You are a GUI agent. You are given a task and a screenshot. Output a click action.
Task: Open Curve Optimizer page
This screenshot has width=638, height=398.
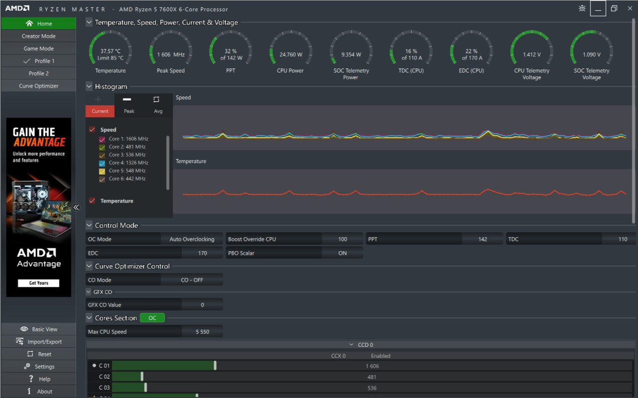click(x=38, y=86)
